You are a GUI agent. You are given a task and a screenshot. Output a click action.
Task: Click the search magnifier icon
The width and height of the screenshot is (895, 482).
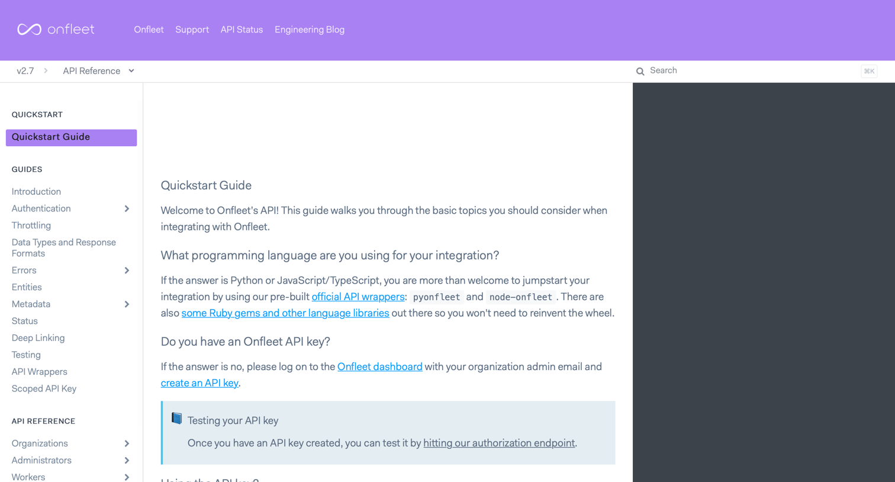point(640,71)
